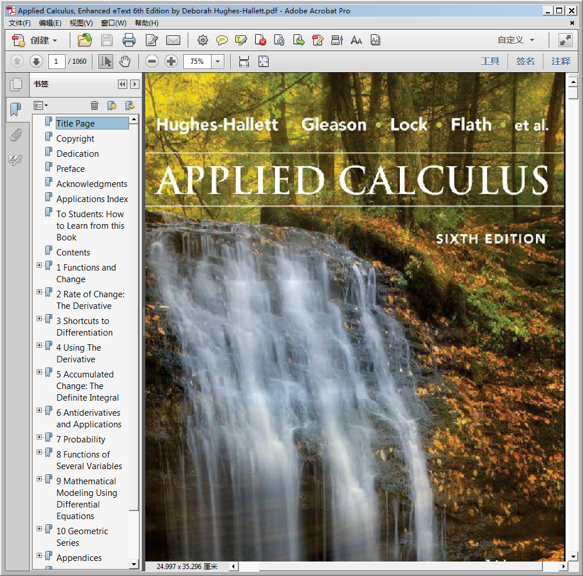Open the 编辑(E) menu
Image resolution: width=583 pixels, height=576 pixels.
click(50, 23)
